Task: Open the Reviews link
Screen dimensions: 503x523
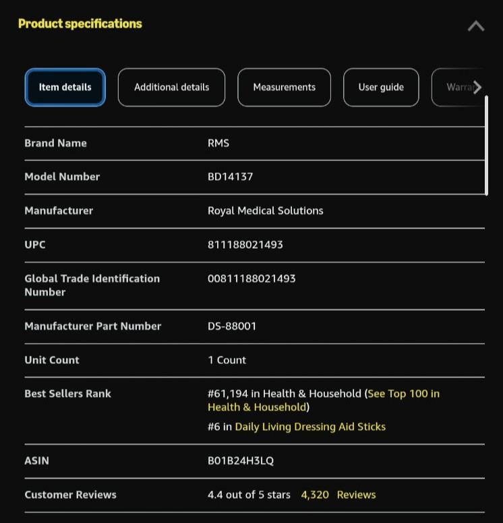Action: point(356,495)
